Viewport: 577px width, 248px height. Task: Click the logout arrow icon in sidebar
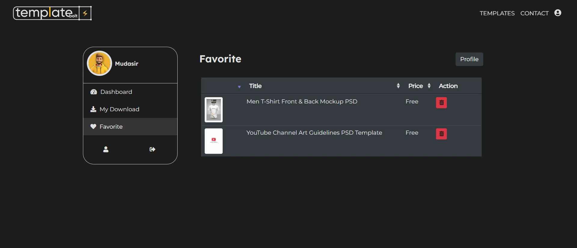152,149
